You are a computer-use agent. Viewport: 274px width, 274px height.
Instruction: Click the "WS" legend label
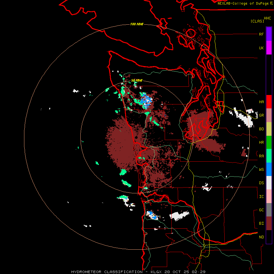click(x=261, y=170)
